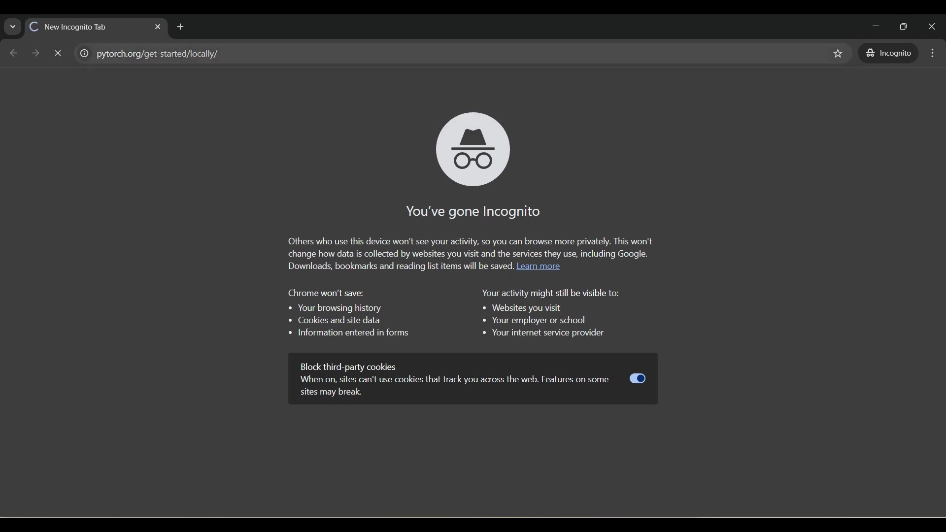The height and width of the screenshot is (532, 946).
Task: Close the New Incognito Tab
Action: point(158,27)
